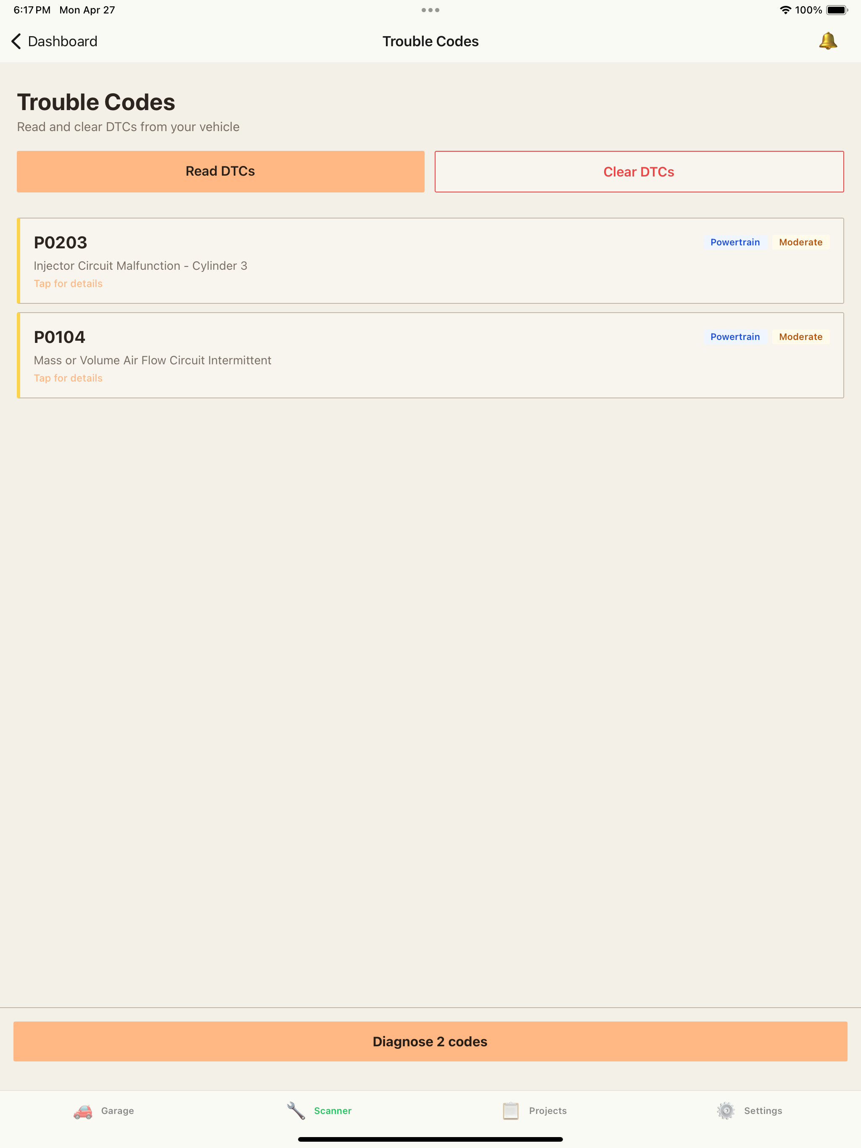861x1148 pixels.
Task: Tap 'Tap for details' under P0104
Action: click(68, 378)
